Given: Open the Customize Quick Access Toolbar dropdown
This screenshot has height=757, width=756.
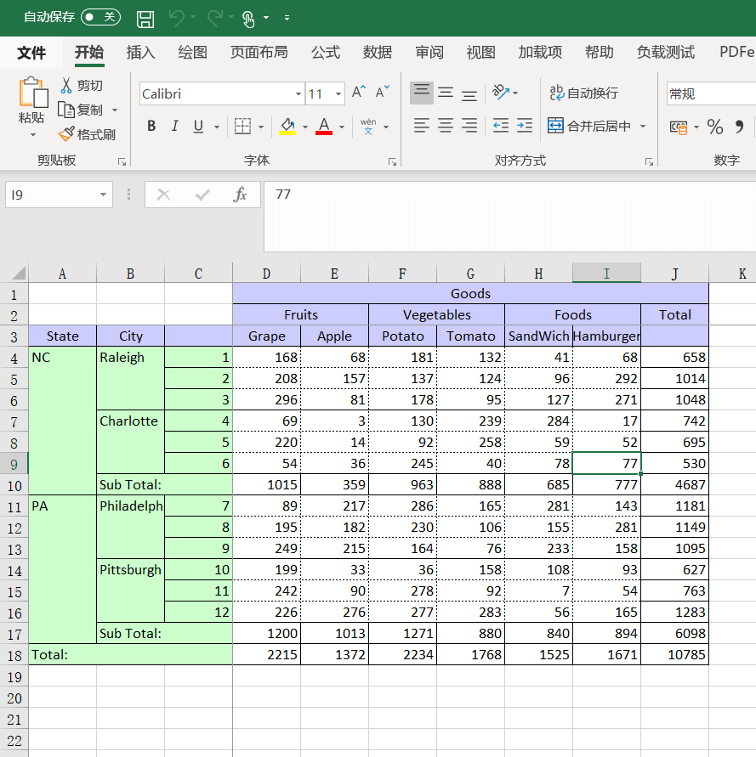Looking at the screenshot, I should click(x=287, y=18).
